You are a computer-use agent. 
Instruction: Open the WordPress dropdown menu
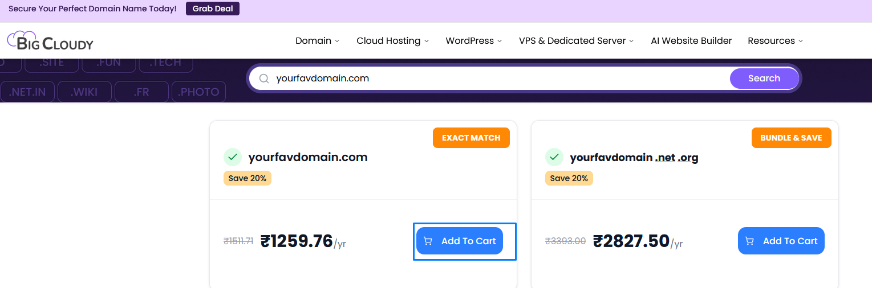(x=473, y=41)
